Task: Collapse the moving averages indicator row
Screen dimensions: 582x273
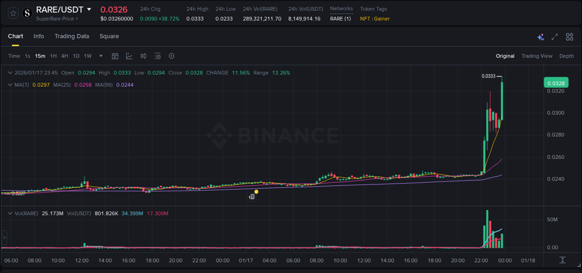Action: (x=10, y=85)
